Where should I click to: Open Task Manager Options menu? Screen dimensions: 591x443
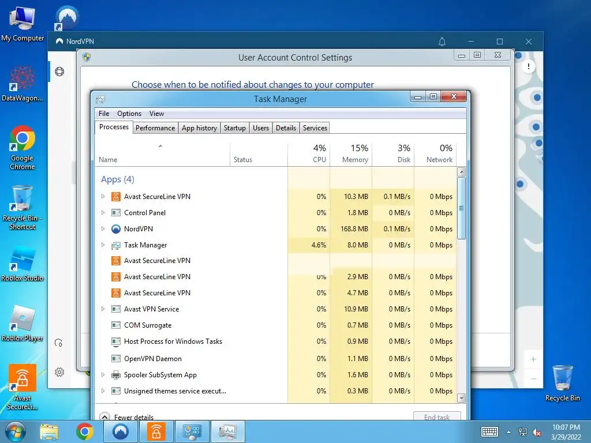tap(129, 114)
